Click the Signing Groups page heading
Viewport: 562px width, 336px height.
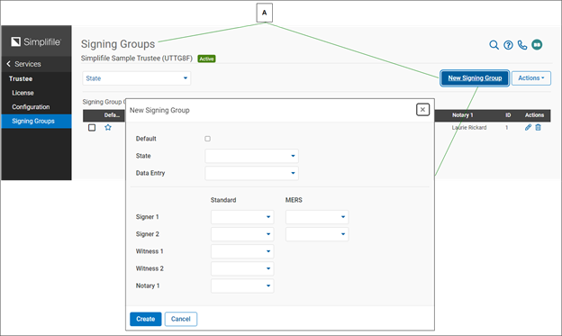tap(118, 44)
